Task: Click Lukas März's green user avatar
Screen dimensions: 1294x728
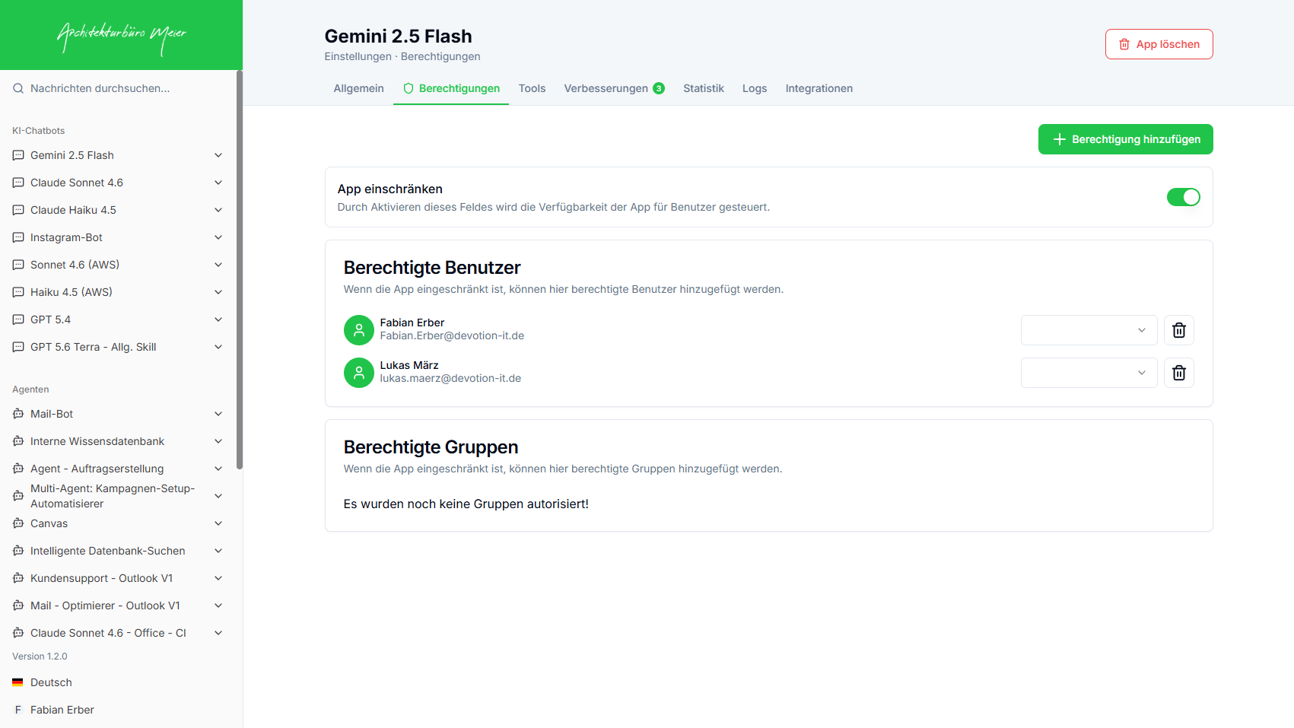Action: coord(359,373)
